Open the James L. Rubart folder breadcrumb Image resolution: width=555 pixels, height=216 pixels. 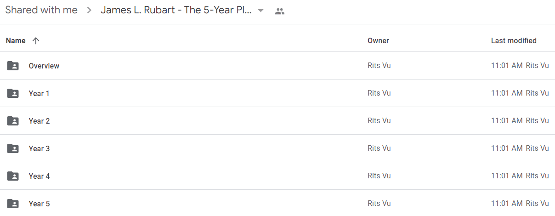pos(176,10)
